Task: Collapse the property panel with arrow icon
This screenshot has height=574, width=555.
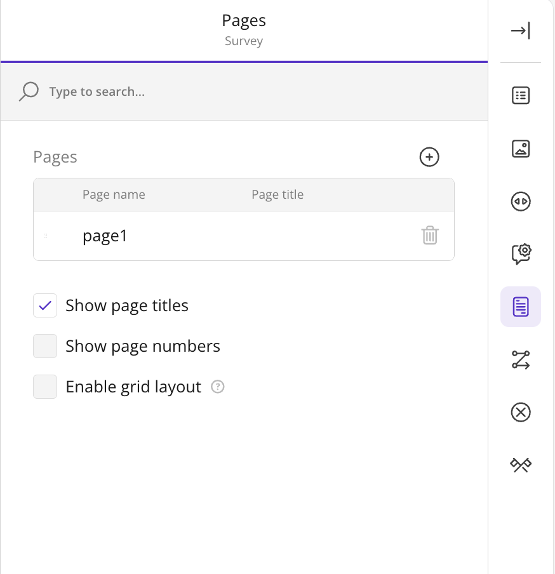Action: point(520,30)
